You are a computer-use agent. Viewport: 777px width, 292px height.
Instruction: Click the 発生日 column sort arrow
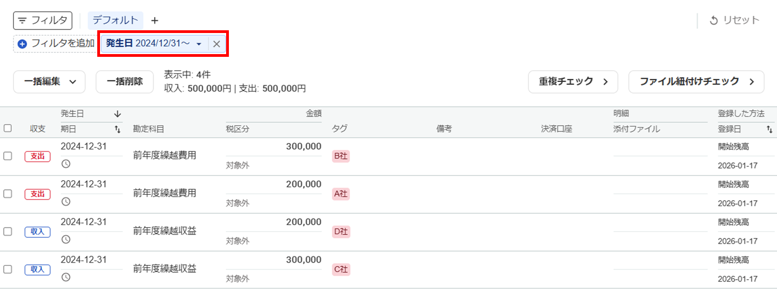117,114
